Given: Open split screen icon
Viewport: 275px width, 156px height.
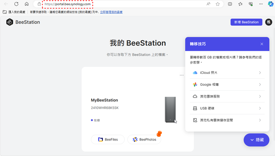Looking at the screenshot, I should click(230, 4).
